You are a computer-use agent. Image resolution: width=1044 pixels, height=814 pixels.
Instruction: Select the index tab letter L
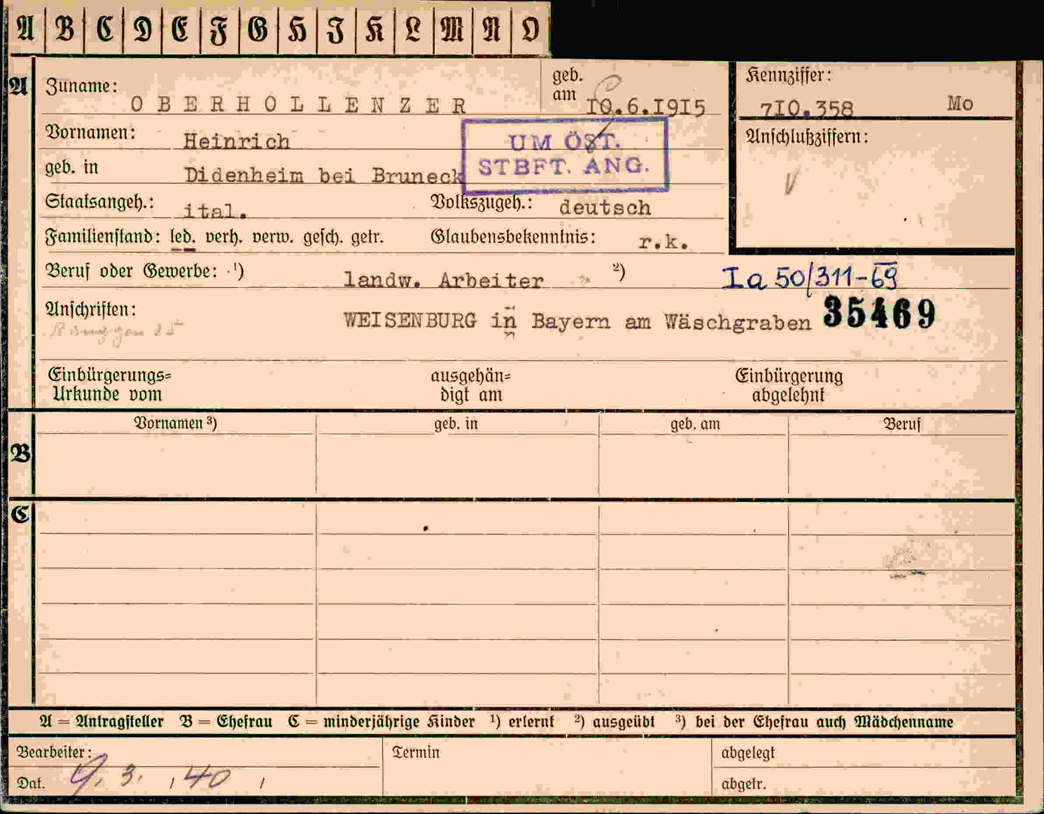[413, 29]
